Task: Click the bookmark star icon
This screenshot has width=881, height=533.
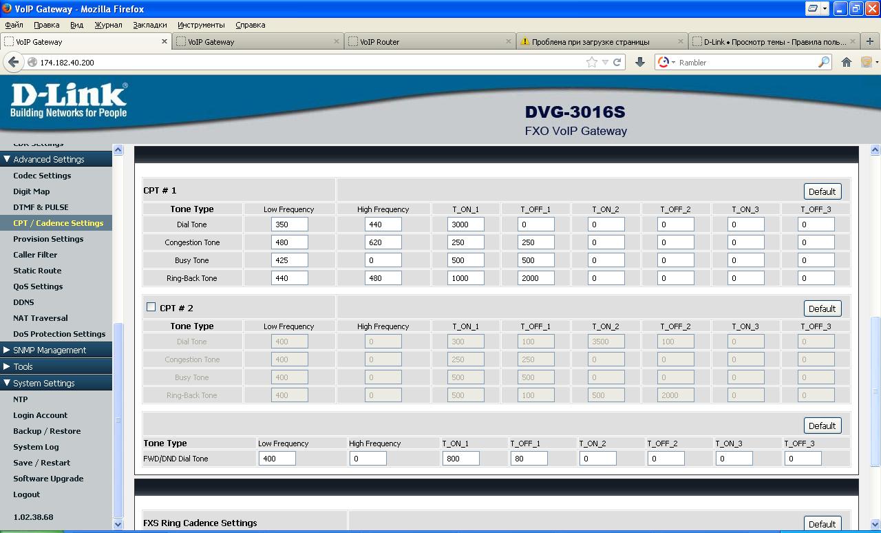Action: pyautogui.click(x=591, y=62)
